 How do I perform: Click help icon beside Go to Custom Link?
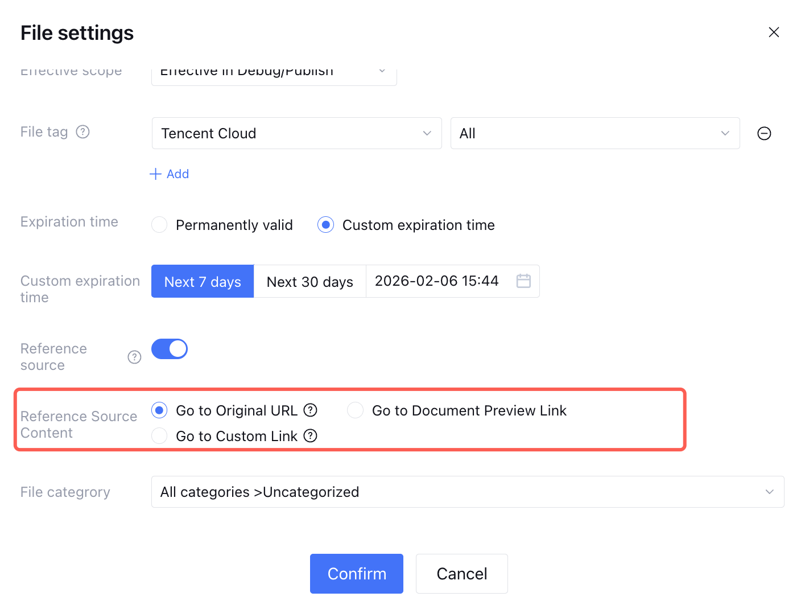pyautogui.click(x=310, y=436)
